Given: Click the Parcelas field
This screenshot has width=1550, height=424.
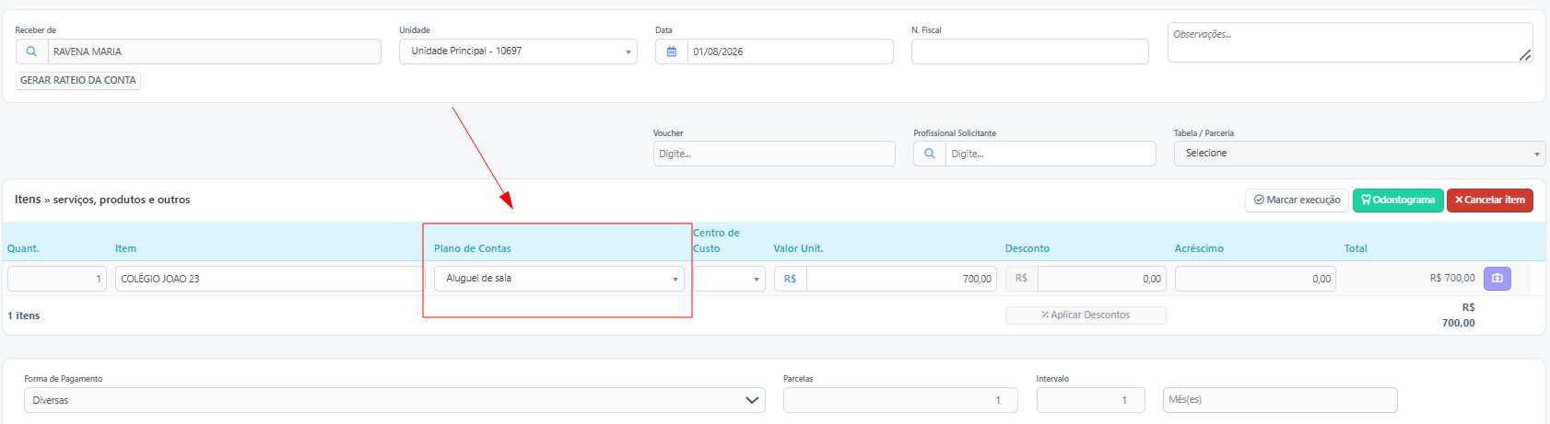Looking at the screenshot, I should pyautogui.click(x=900, y=400).
